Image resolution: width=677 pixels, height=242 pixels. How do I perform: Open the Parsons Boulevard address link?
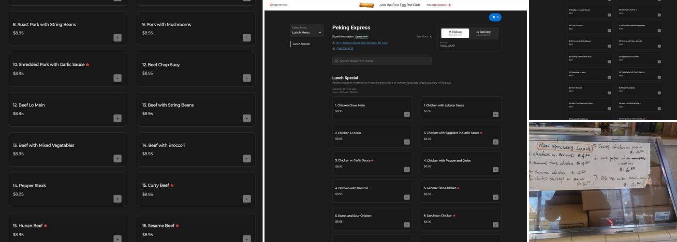pos(362,43)
